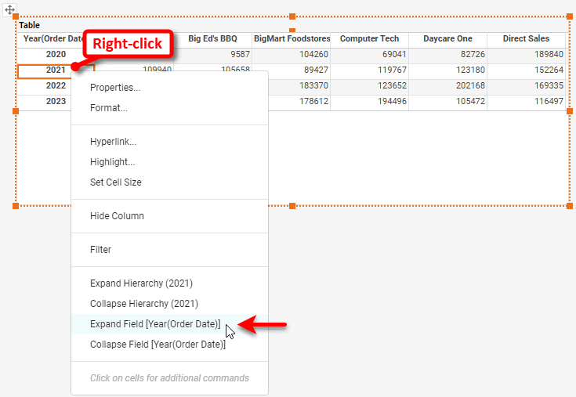Click the BigMart Foodstores column header
This screenshot has height=397, width=576.
point(292,39)
